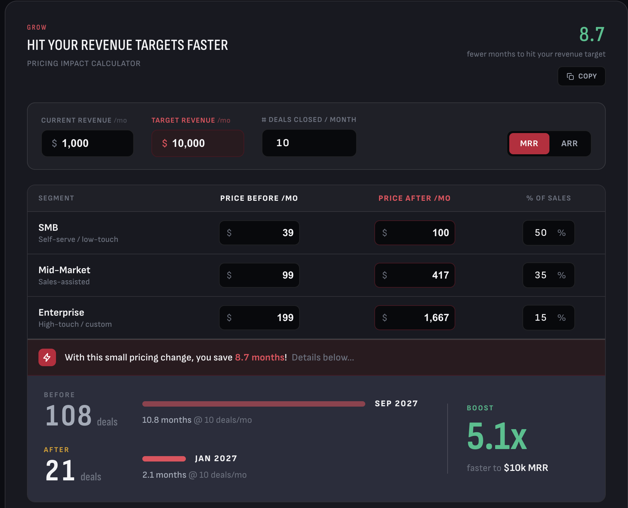Click the after progress bar ending JAN 2027
This screenshot has width=628, height=508.
[x=164, y=459]
